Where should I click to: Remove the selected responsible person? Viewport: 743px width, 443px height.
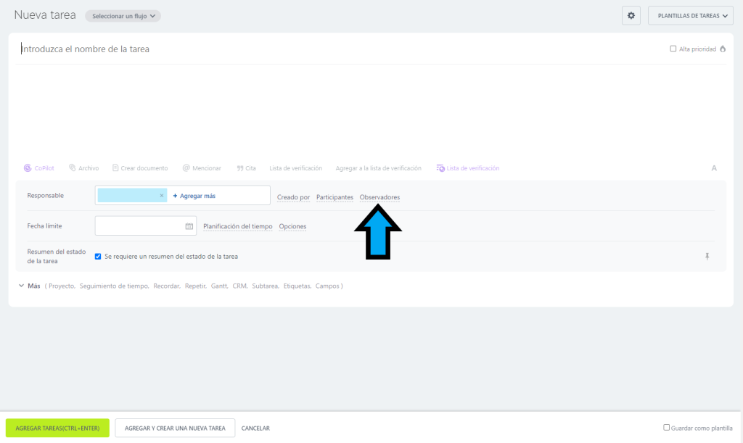(161, 196)
